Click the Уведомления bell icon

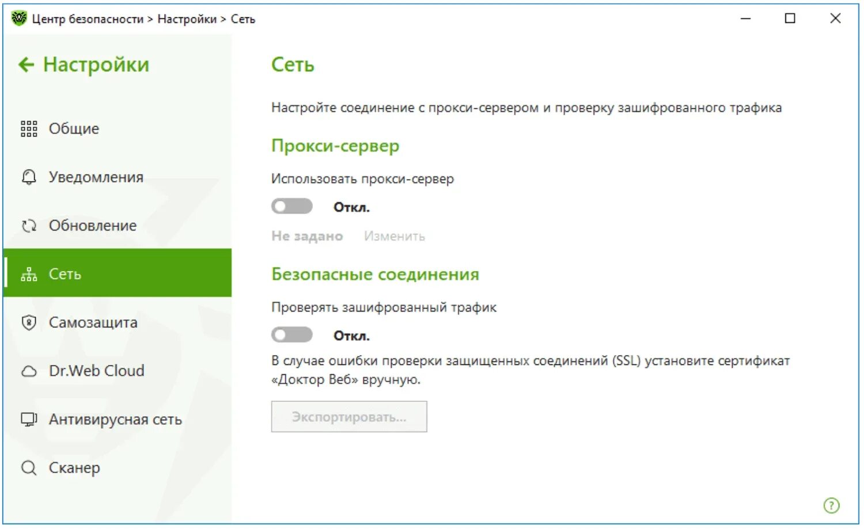point(29,177)
